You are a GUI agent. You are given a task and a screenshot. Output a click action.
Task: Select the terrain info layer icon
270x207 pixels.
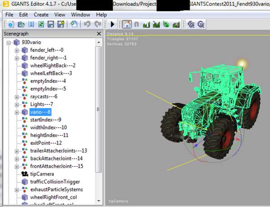176,24
